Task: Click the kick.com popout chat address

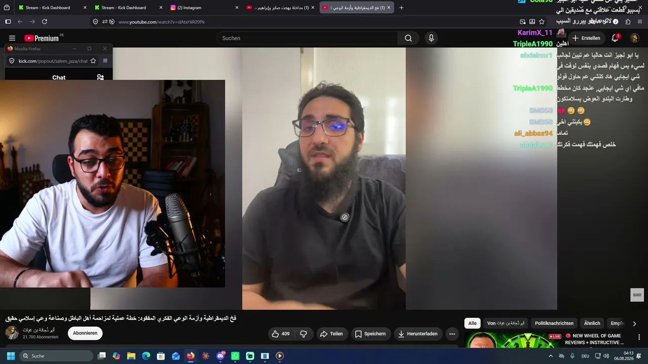Action: coord(53,61)
